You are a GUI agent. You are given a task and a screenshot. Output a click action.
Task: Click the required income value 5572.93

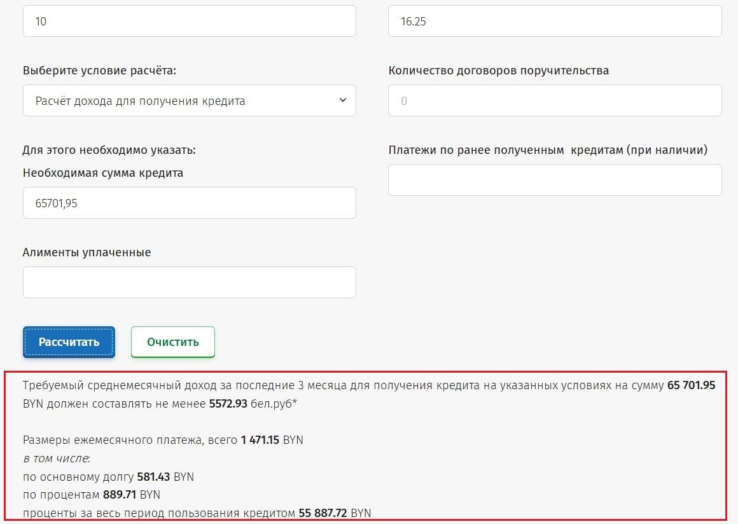[228, 404]
